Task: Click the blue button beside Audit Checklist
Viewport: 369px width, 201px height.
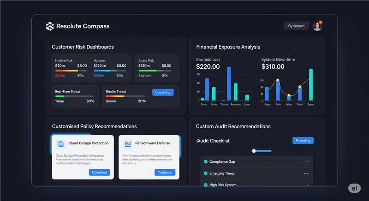Action: click(x=303, y=141)
